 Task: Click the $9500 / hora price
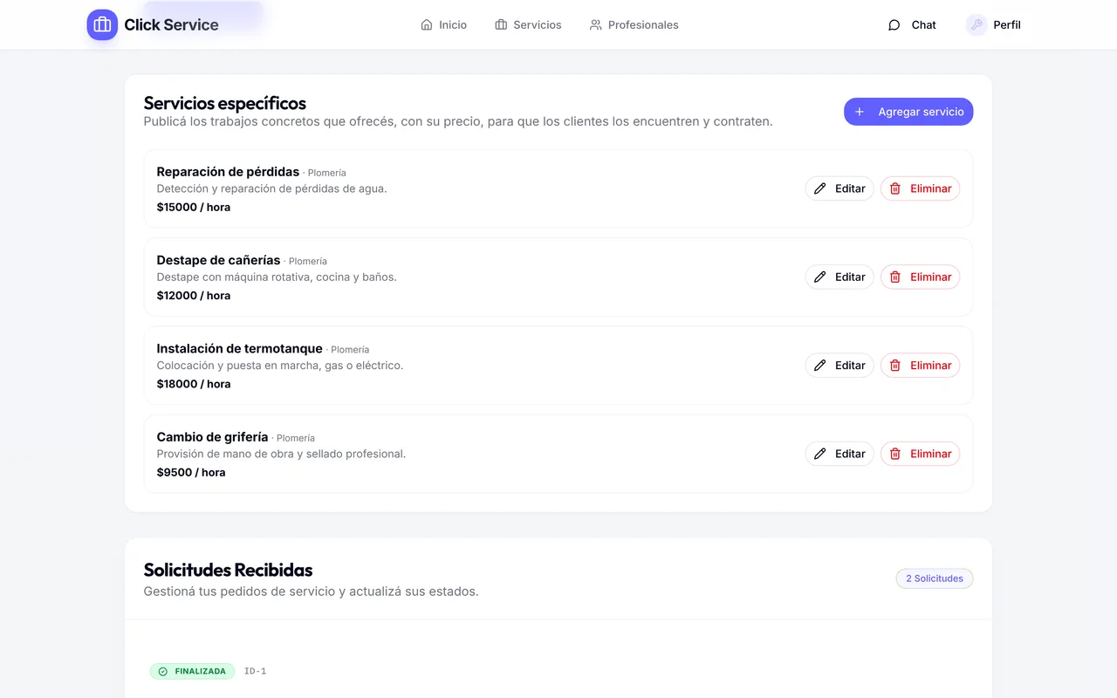tap(191, 473)
